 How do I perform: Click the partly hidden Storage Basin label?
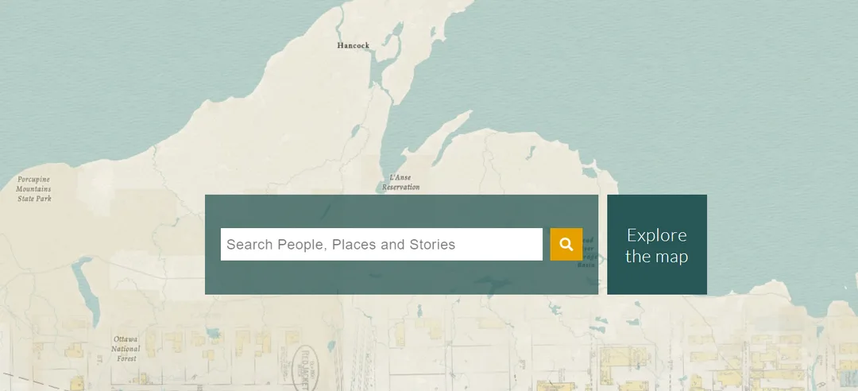point(588,253)
